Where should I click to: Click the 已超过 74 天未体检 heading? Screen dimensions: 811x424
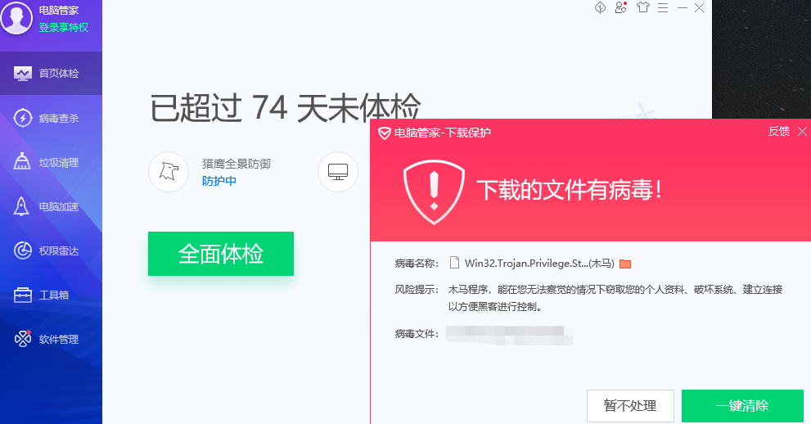click(286, 108)
